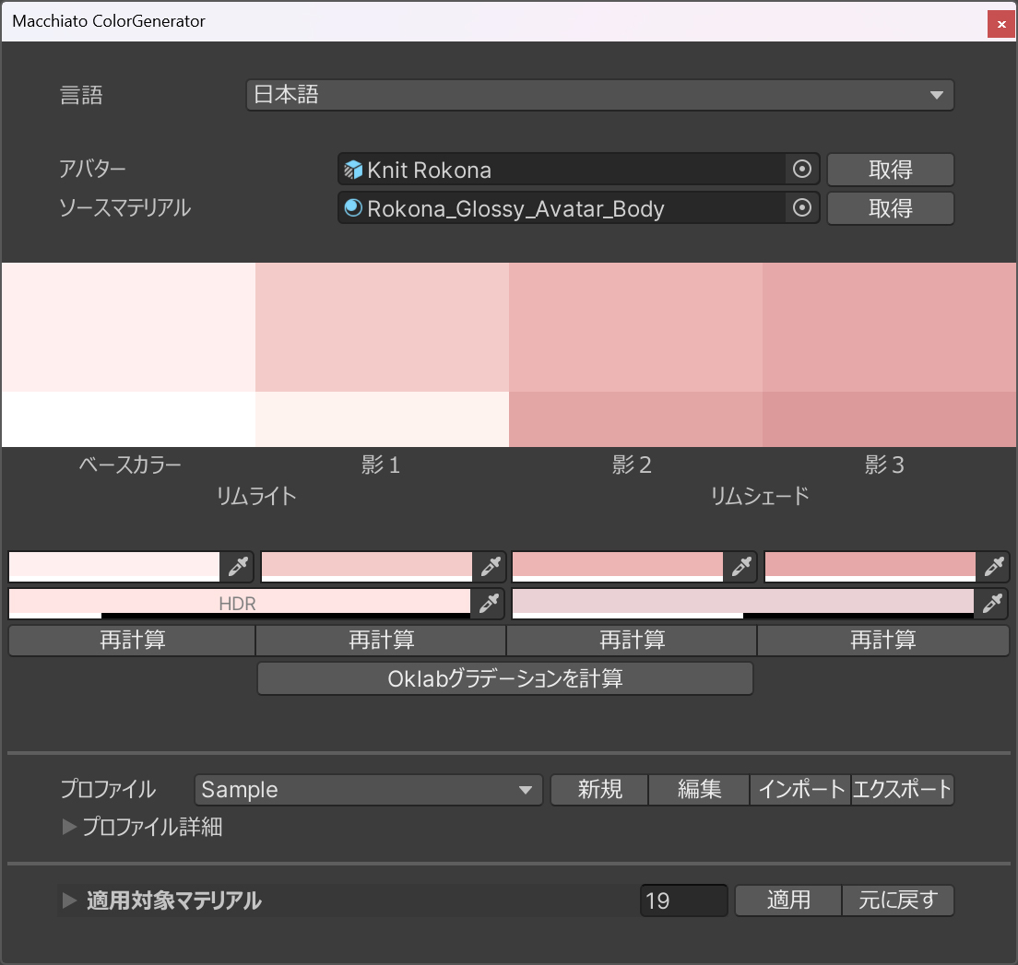Click the 元に戻す button
Viewport: 1018px width, 965px height.
(x=898, y=900)
